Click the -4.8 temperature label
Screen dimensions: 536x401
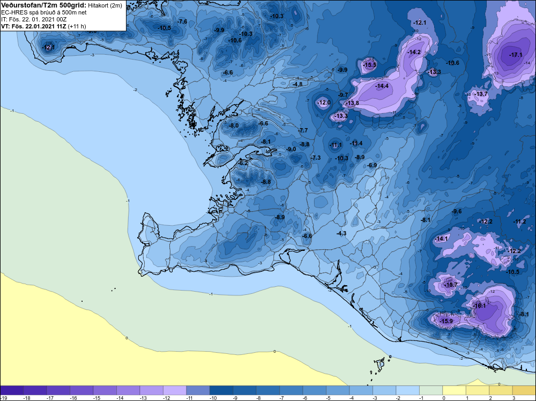tap(297, 84)
